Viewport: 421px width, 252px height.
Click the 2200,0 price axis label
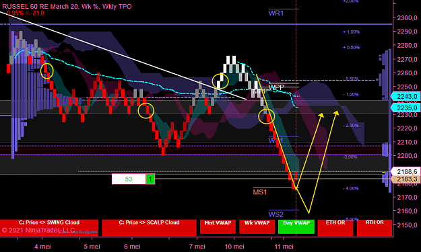click(x=407, y=156)
